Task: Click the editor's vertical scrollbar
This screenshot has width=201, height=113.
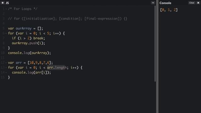Action: pyautogui.click(x=155, y=44)
